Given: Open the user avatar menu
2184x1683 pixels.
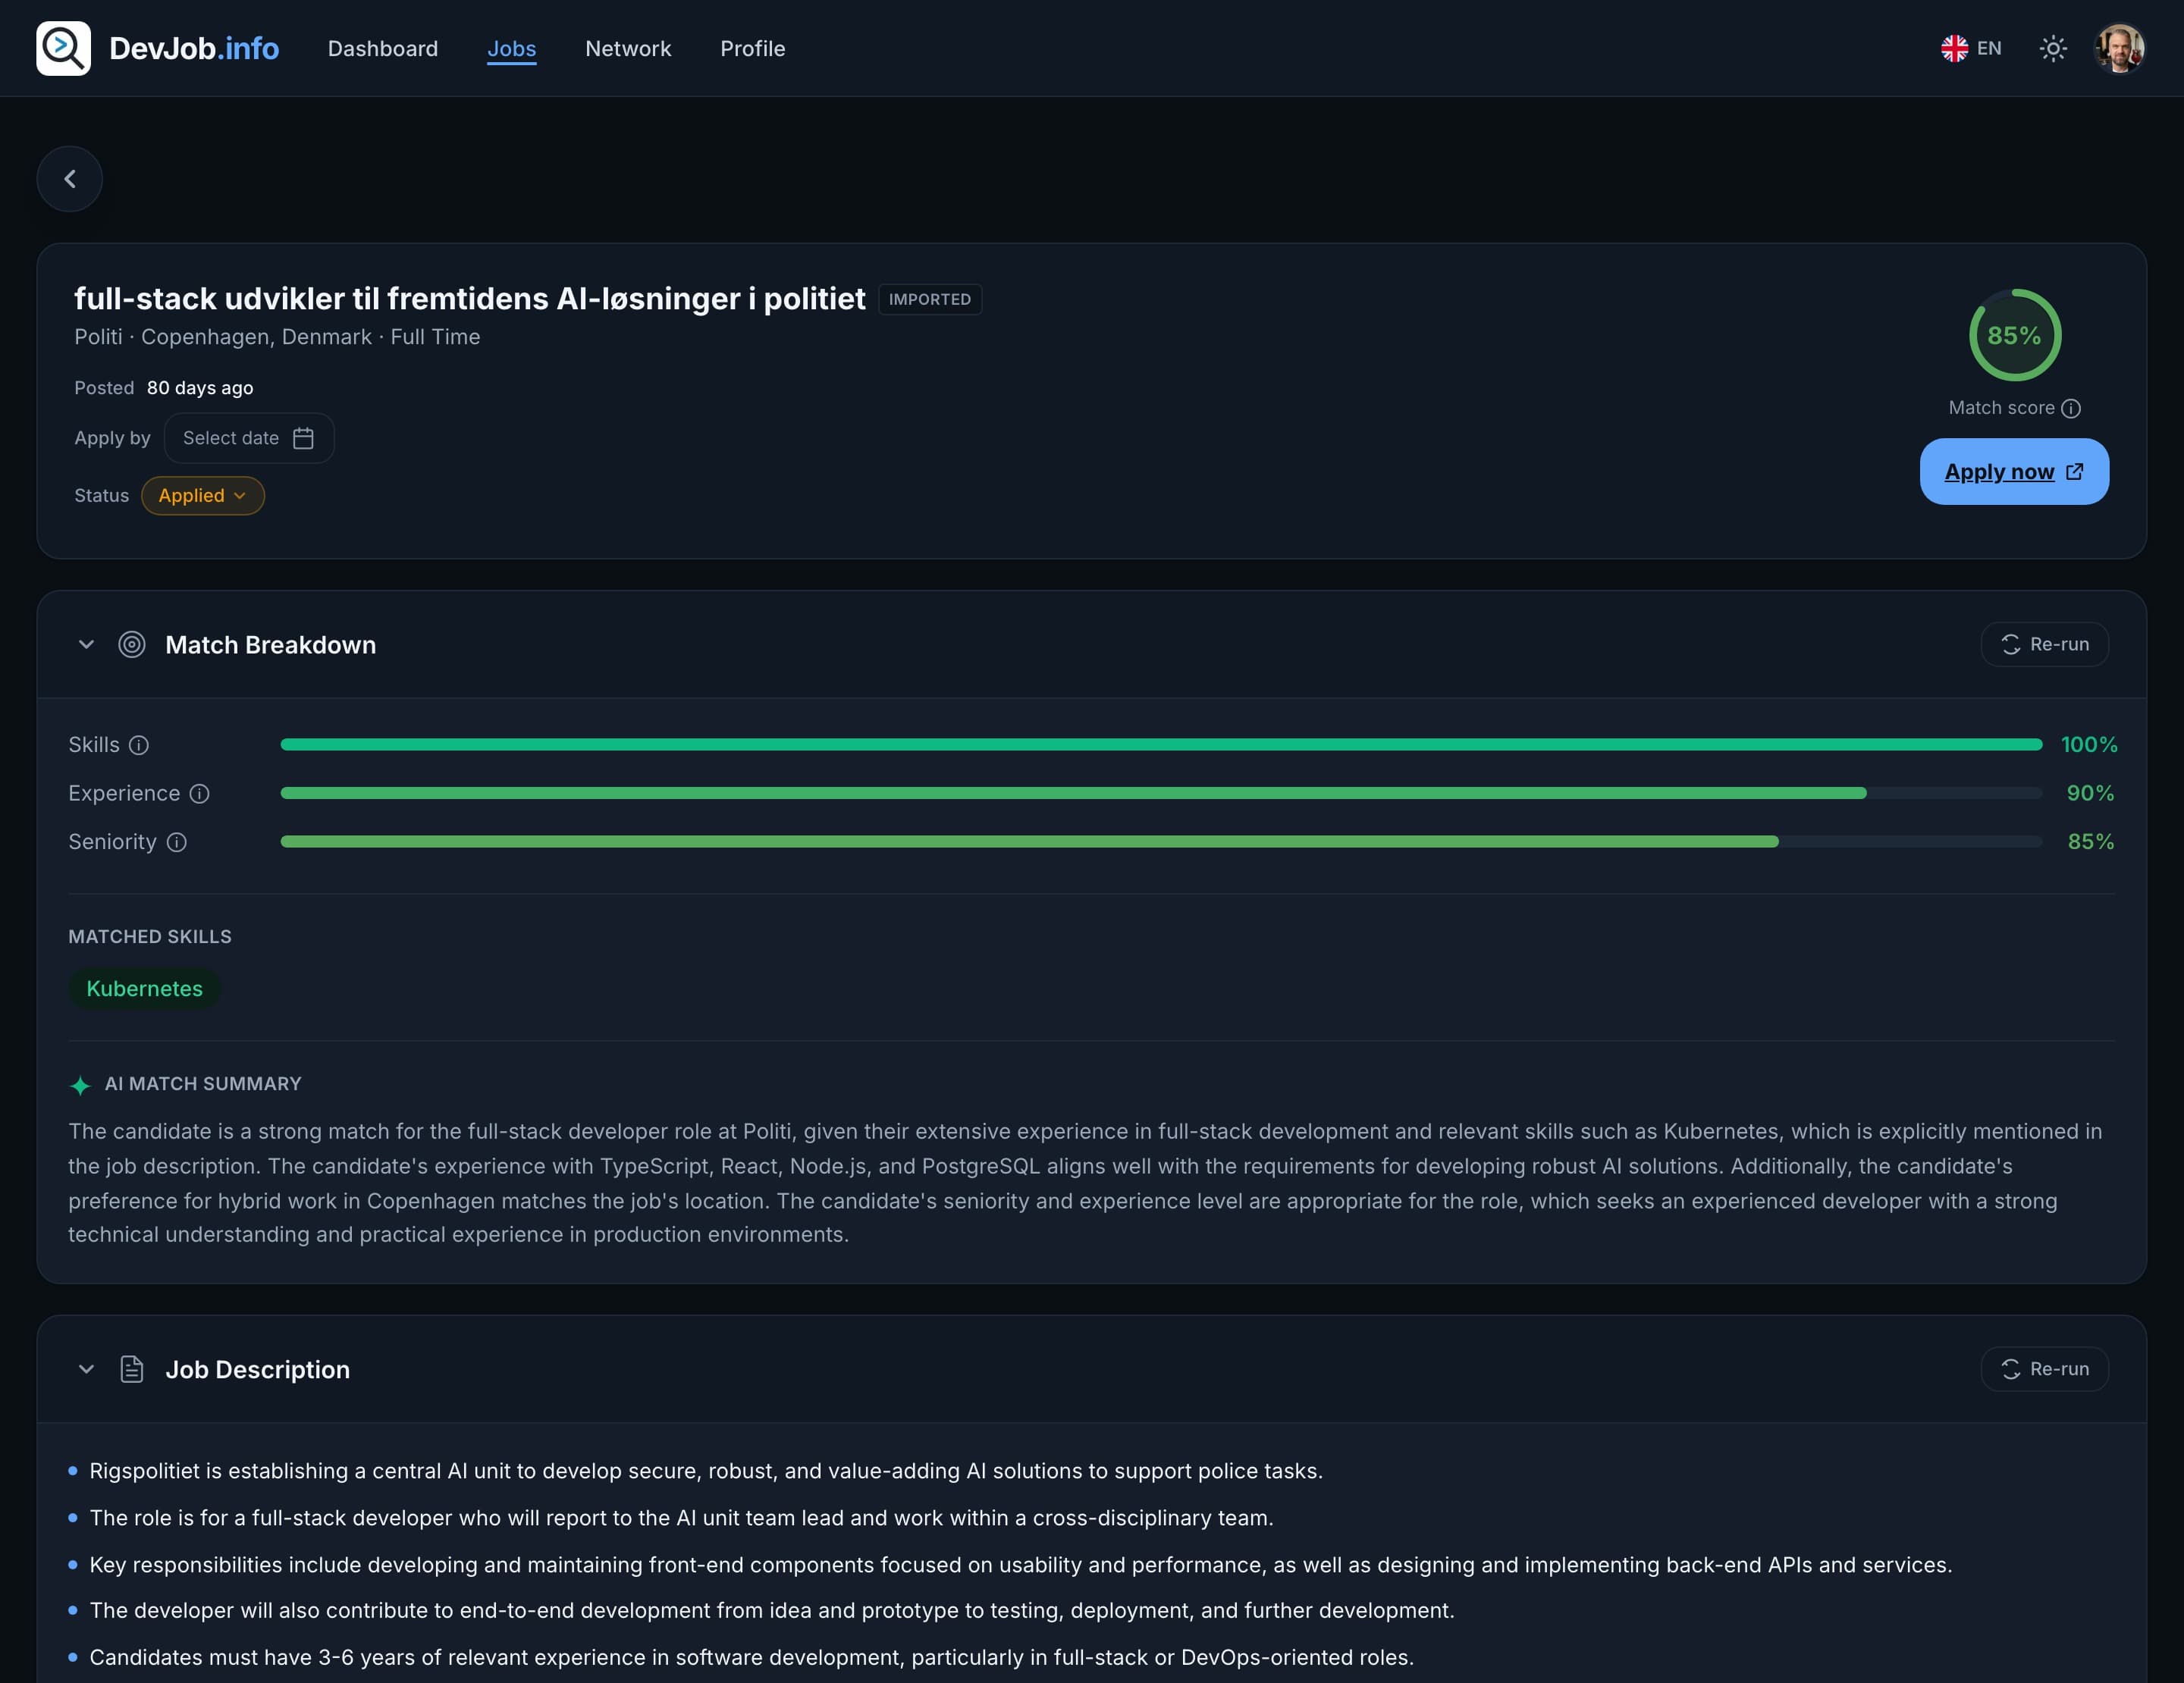Looking at the screenshot, I should tap(2119, 48).
